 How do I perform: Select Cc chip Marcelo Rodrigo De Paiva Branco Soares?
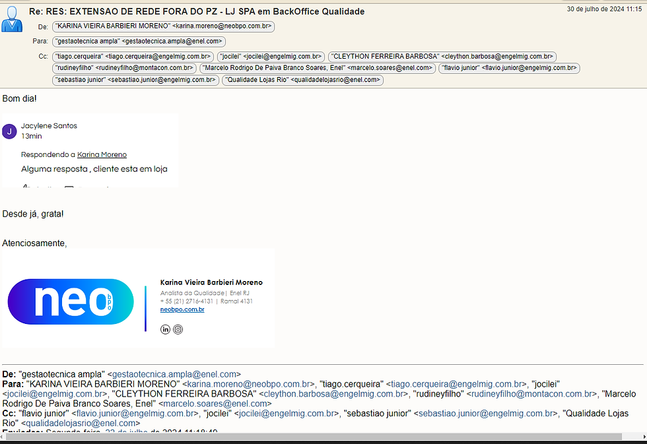(x=318, y=68)
